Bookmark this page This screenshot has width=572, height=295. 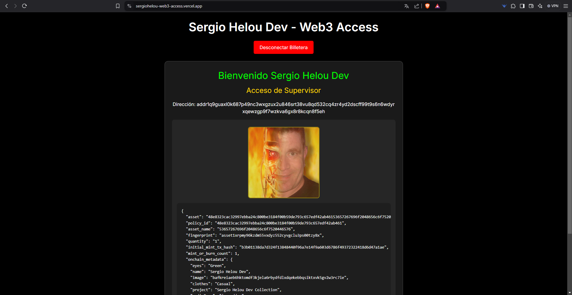[x=118, y=6]
